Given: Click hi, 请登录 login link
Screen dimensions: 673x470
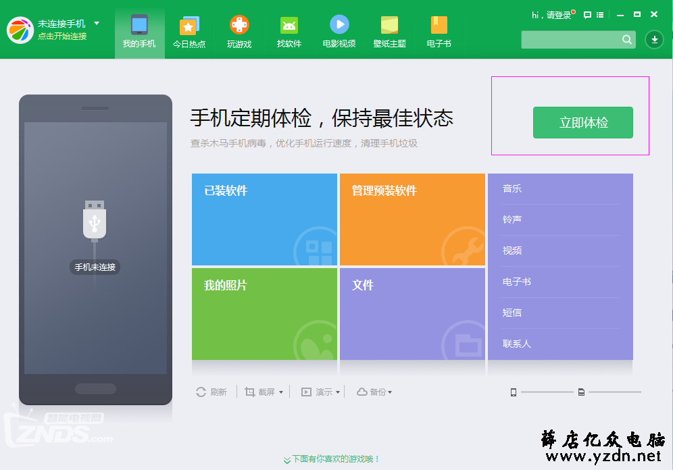Looking at the screenshot, I should (551, 16).
